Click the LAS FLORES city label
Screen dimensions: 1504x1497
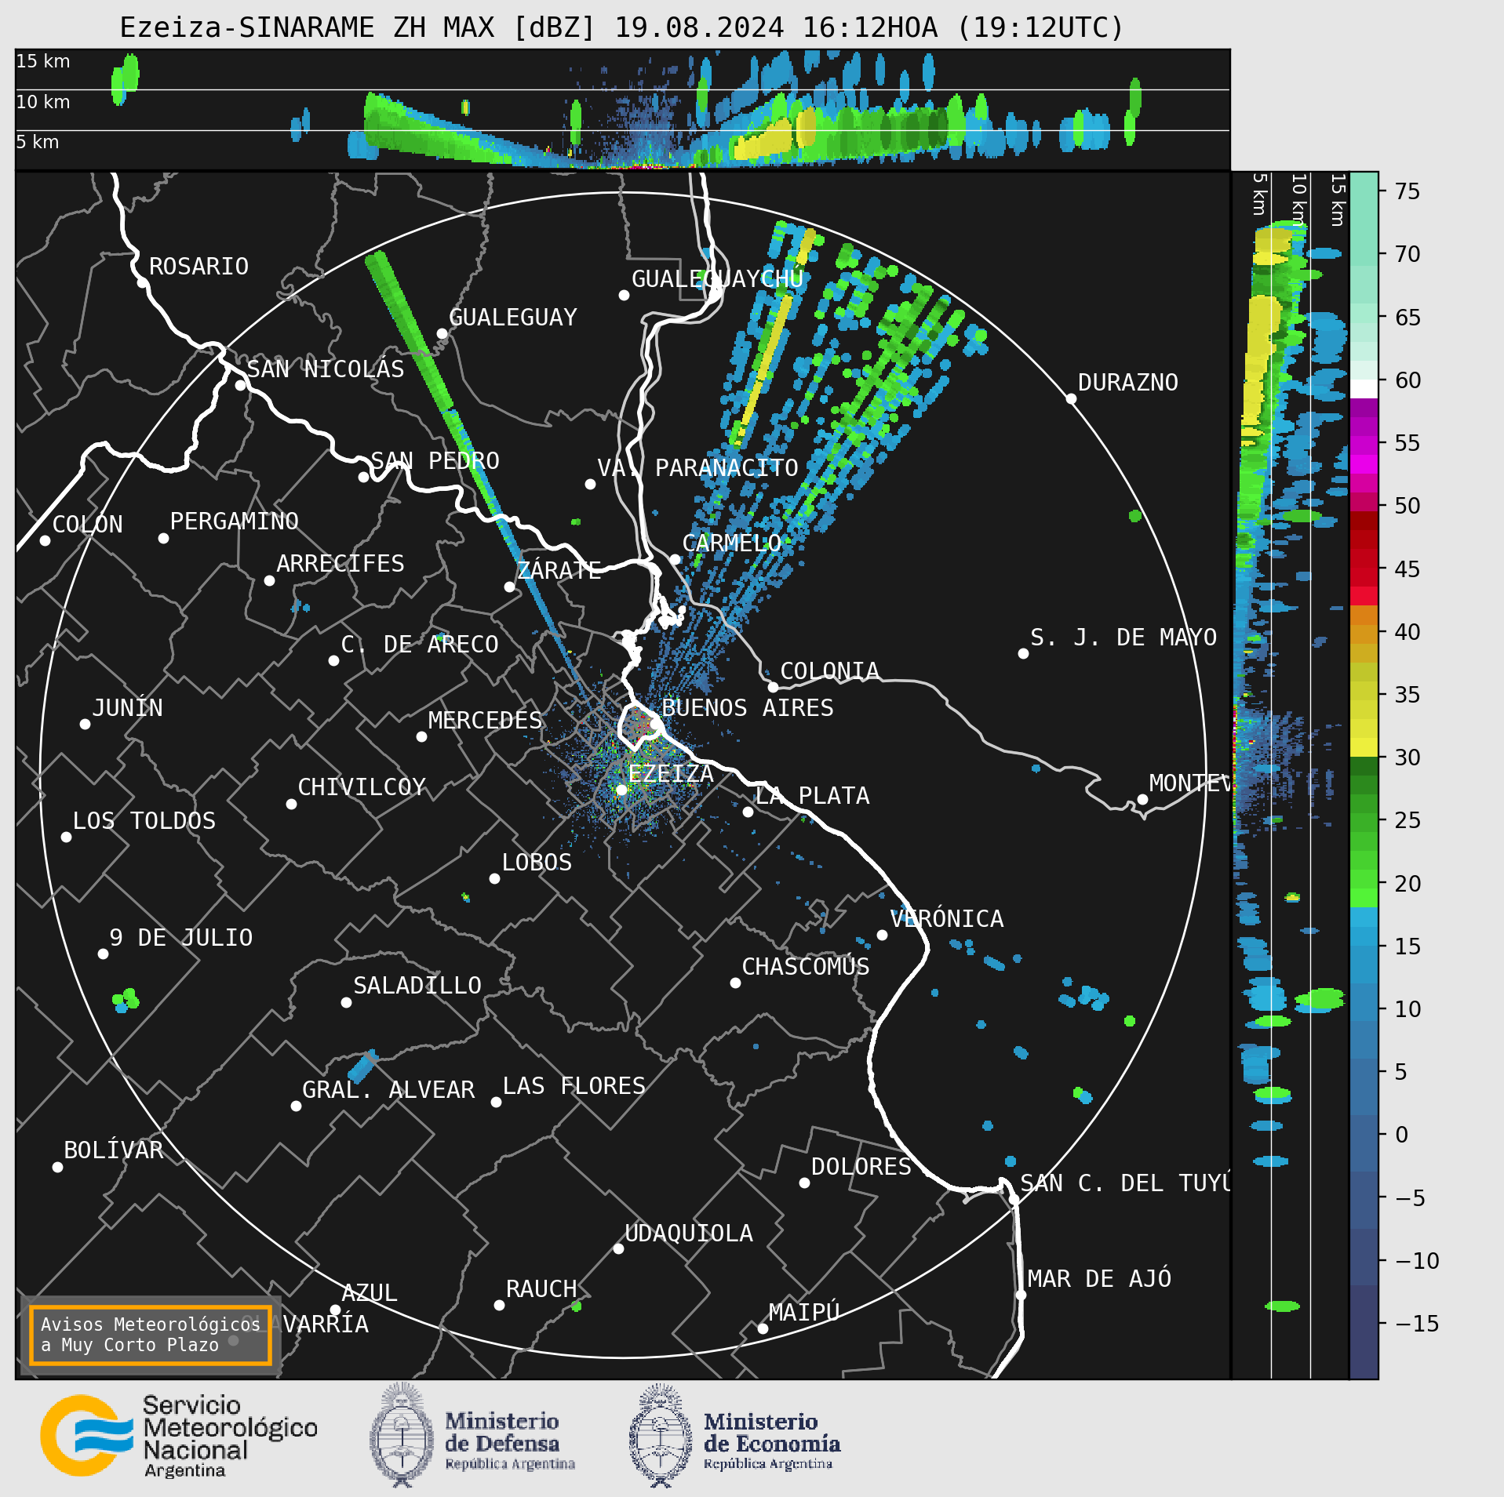[x=574, y=1086]
